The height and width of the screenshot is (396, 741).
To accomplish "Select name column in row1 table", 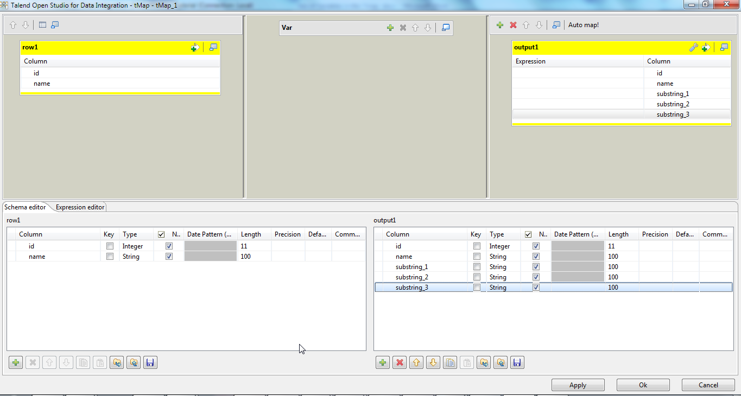I will [x=120, y=84].
